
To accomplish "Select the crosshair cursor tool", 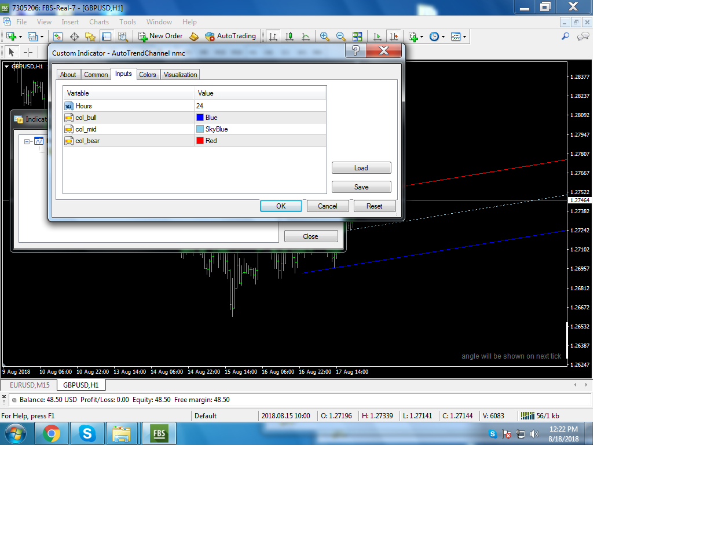I will (x=28, y=52).
